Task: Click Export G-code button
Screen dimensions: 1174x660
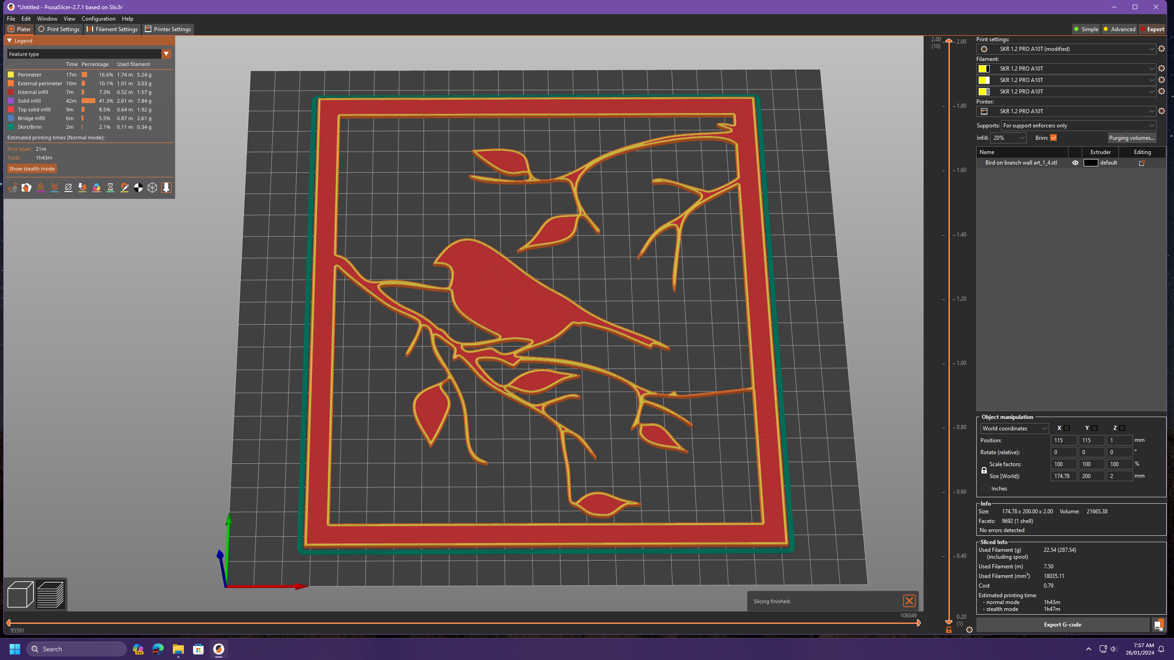Action: tap(1063, 625)
